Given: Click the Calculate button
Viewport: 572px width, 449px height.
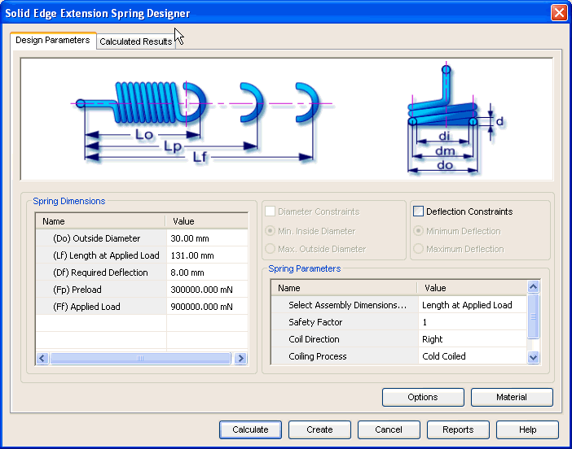Looking at the screenshot, I should [x=250, y=429].
